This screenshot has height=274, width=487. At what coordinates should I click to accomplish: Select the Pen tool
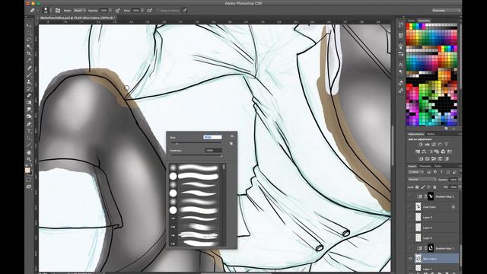(x=29, y=124)
